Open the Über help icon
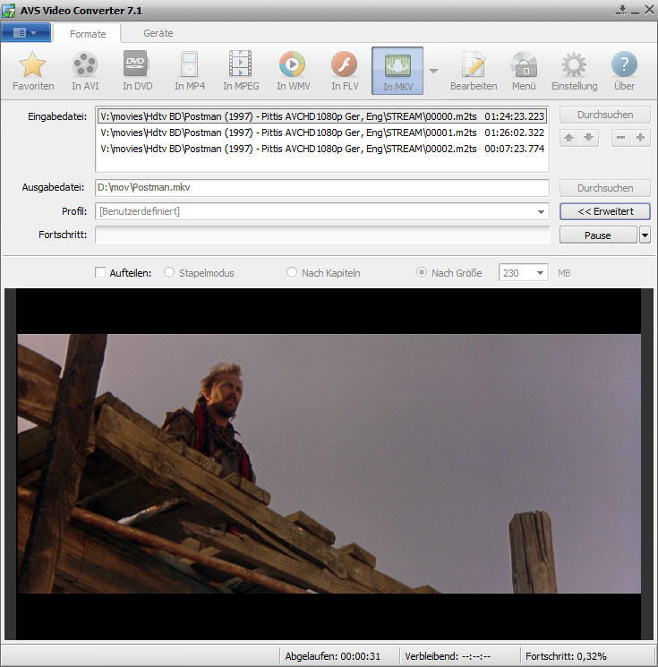 click(x=624, y=71)
